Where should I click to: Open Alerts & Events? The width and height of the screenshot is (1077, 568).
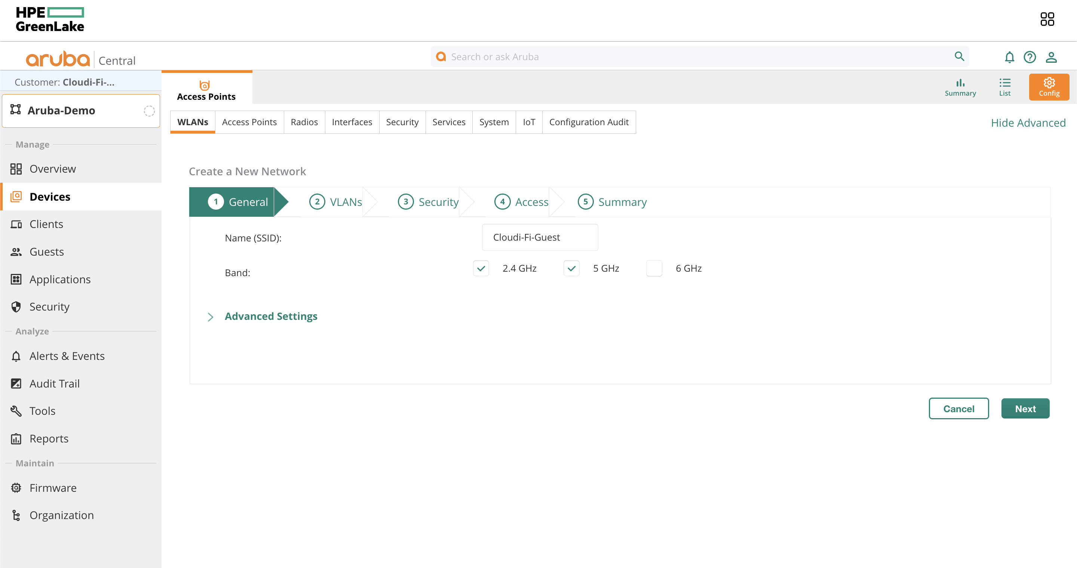point(67,355)
